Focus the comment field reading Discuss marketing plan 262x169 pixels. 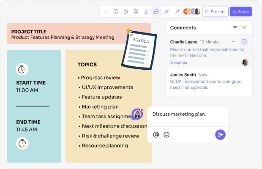pos(188,117)
